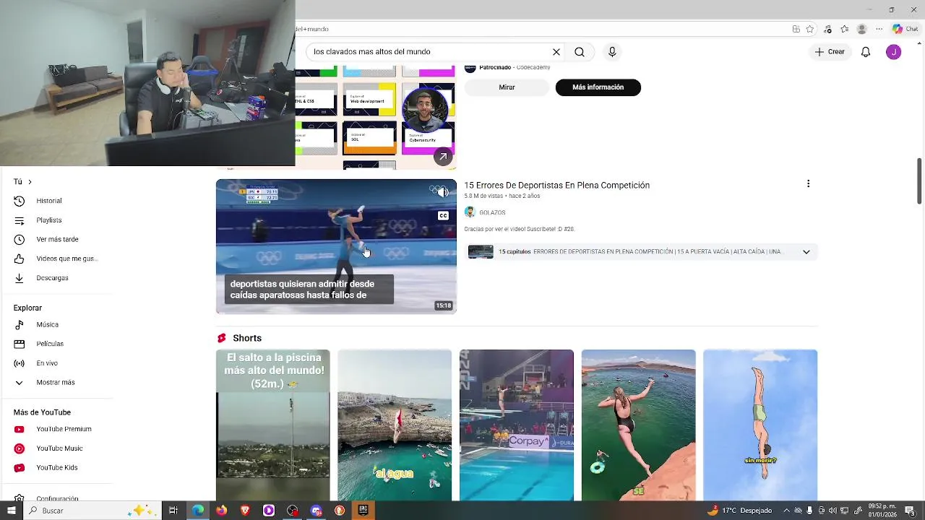The width and height of the screenshot is (925, 520).
Task: Open Short of woman jumping from red rock
Action: pos(639,425)
